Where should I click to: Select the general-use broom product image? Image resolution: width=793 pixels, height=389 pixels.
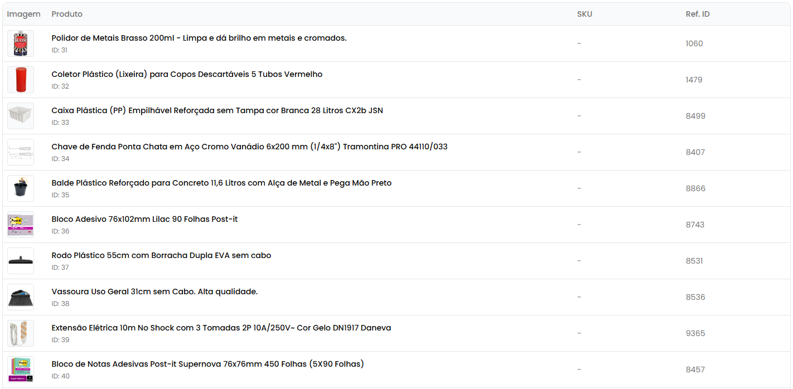[21, 297]
